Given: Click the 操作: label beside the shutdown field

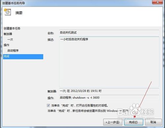Looking at the screenshot, I should [50, 98].
